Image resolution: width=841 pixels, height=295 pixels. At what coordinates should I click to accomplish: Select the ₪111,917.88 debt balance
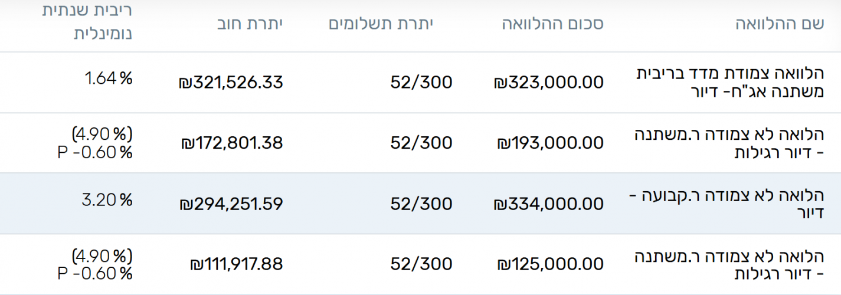tap(237, 264)
